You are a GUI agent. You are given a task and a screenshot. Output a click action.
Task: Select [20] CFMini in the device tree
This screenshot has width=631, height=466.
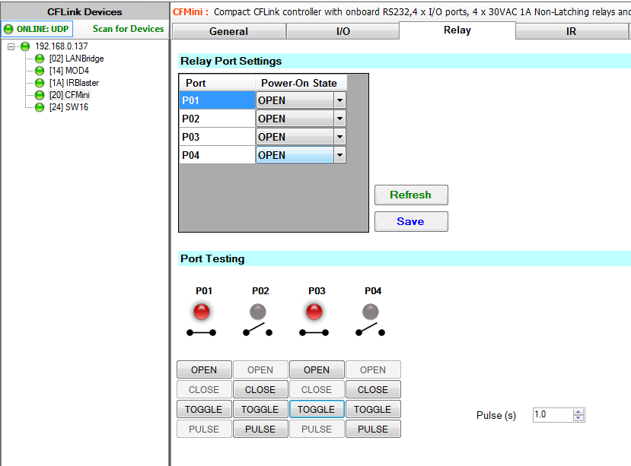click(x=69, y=95)
